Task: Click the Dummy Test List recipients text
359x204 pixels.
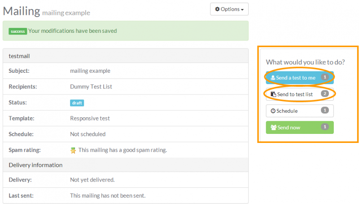Action: [91, 87]
